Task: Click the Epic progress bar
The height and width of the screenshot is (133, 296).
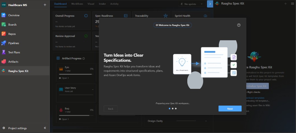Action: tap(76, 74)
